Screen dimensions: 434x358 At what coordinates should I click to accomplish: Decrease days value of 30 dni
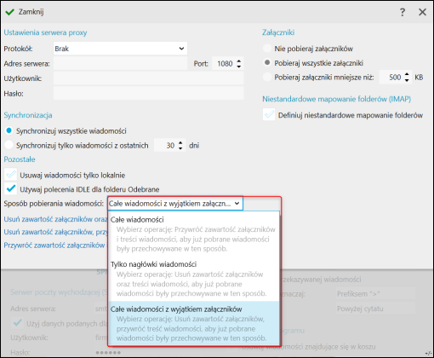180,148
